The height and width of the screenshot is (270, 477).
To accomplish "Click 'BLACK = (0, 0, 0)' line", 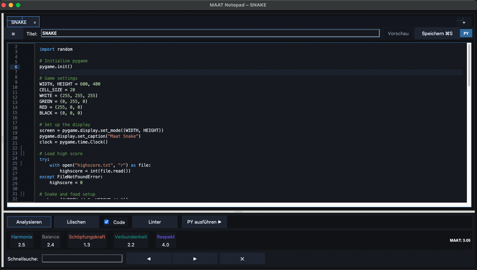I will tap(61, 113).
